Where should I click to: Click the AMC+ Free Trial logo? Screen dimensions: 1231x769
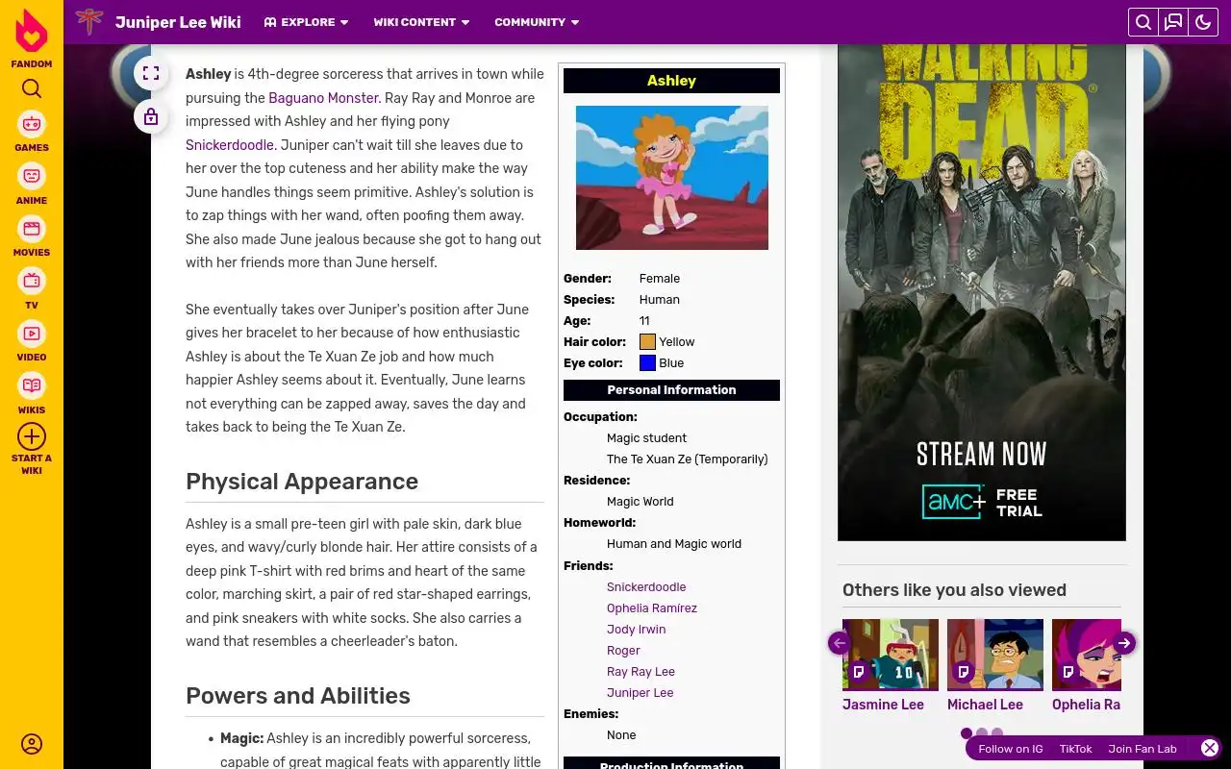pyautogui.click(x=982, y=502)
